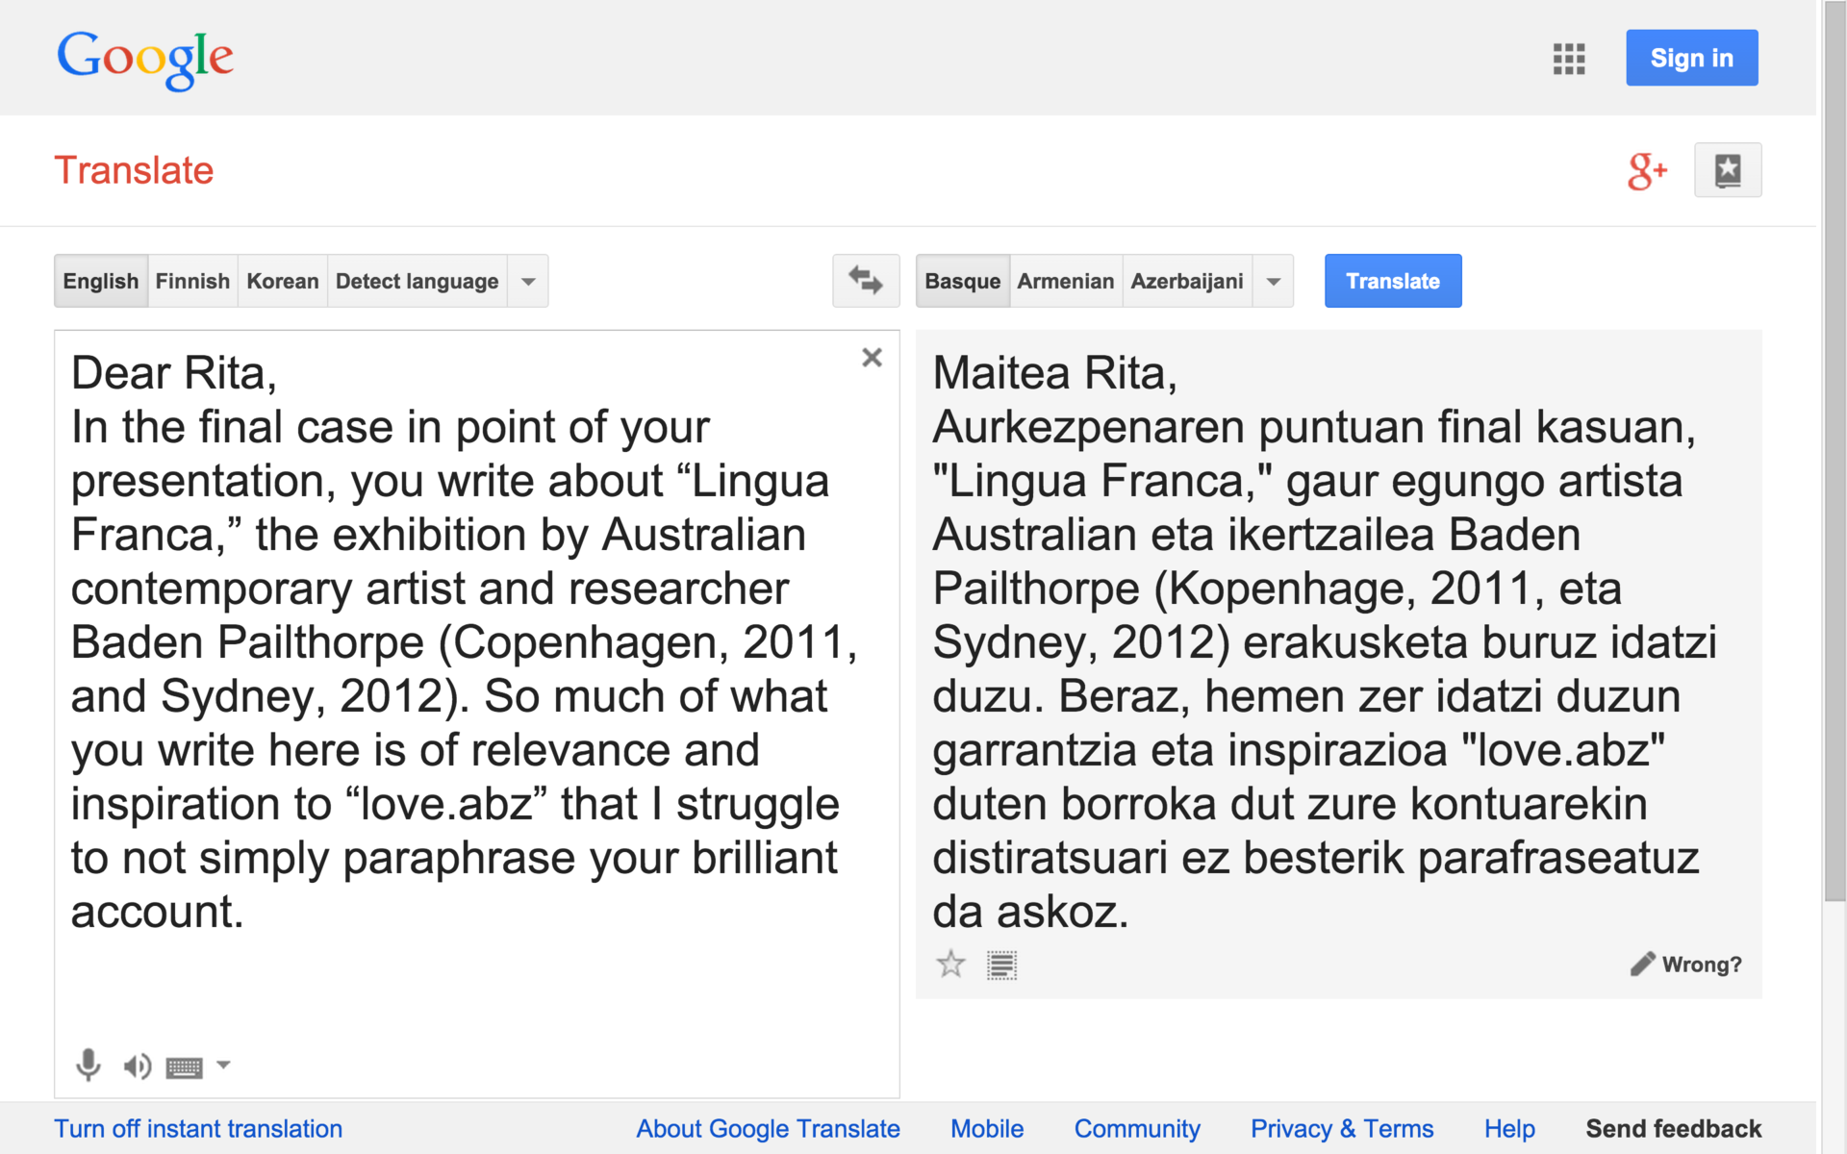
Task: Star the translation to save it
Action: [x=950, y=964]
